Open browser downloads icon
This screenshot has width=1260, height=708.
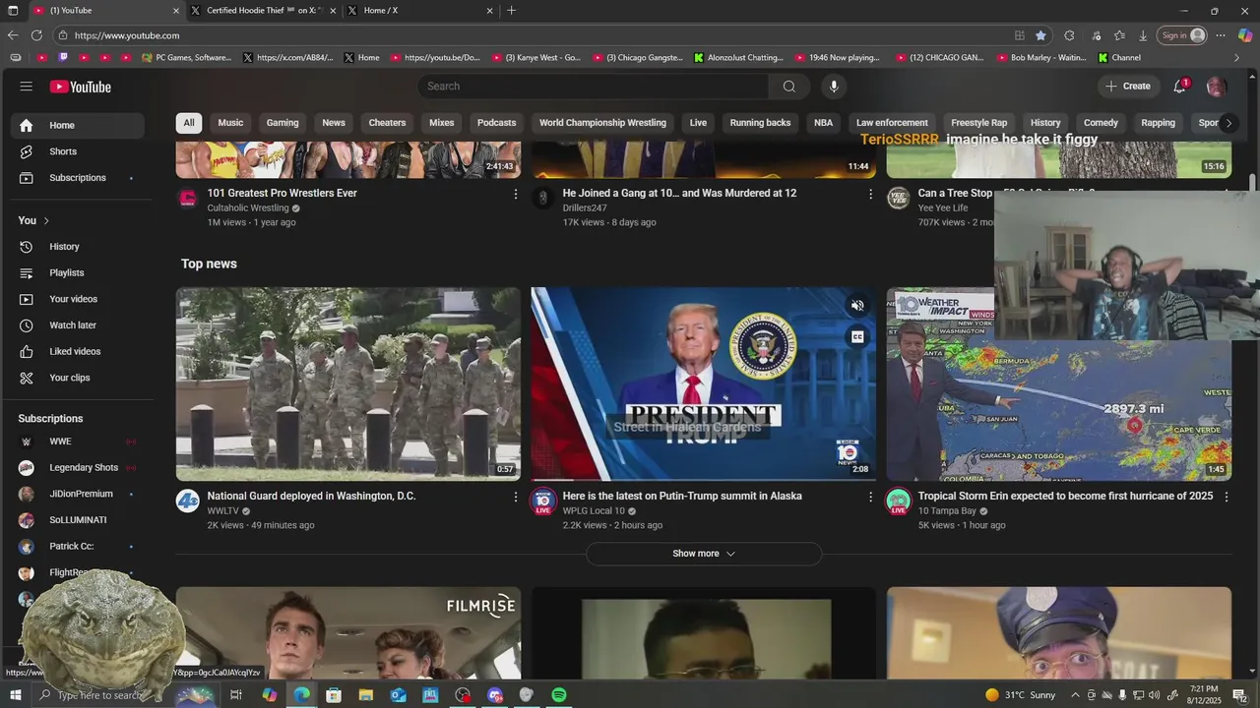pos(1143,35)
